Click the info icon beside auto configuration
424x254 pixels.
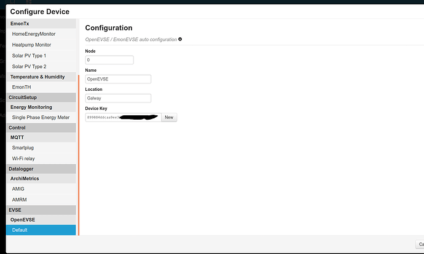pyautogui.click(x=180, y=39)
